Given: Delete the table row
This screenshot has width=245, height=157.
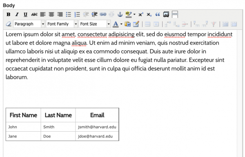Looking at the screenshot, I should click(185, 24).
